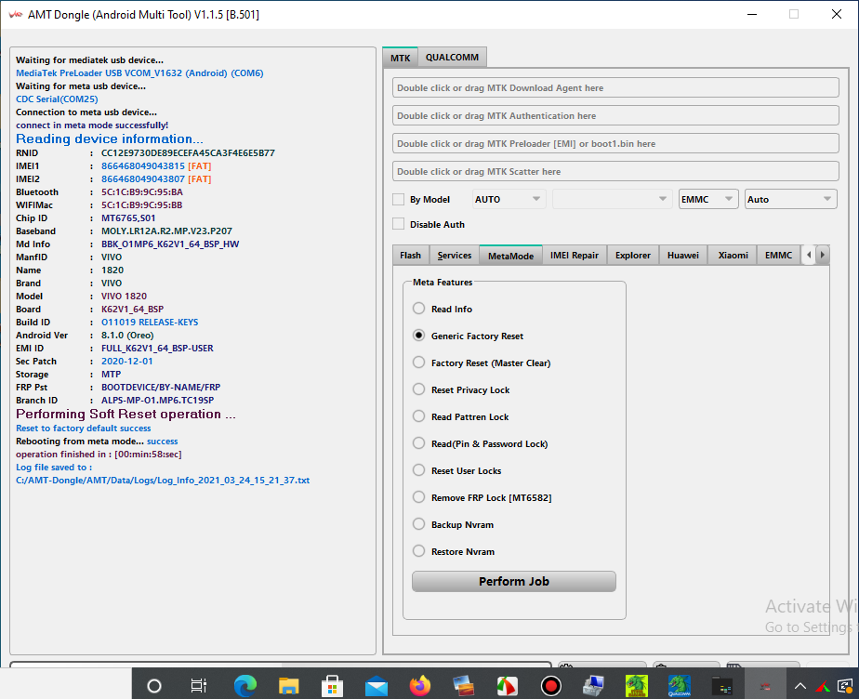
Task: Launch Firefox from the taskbar
Action: [420, 685]
